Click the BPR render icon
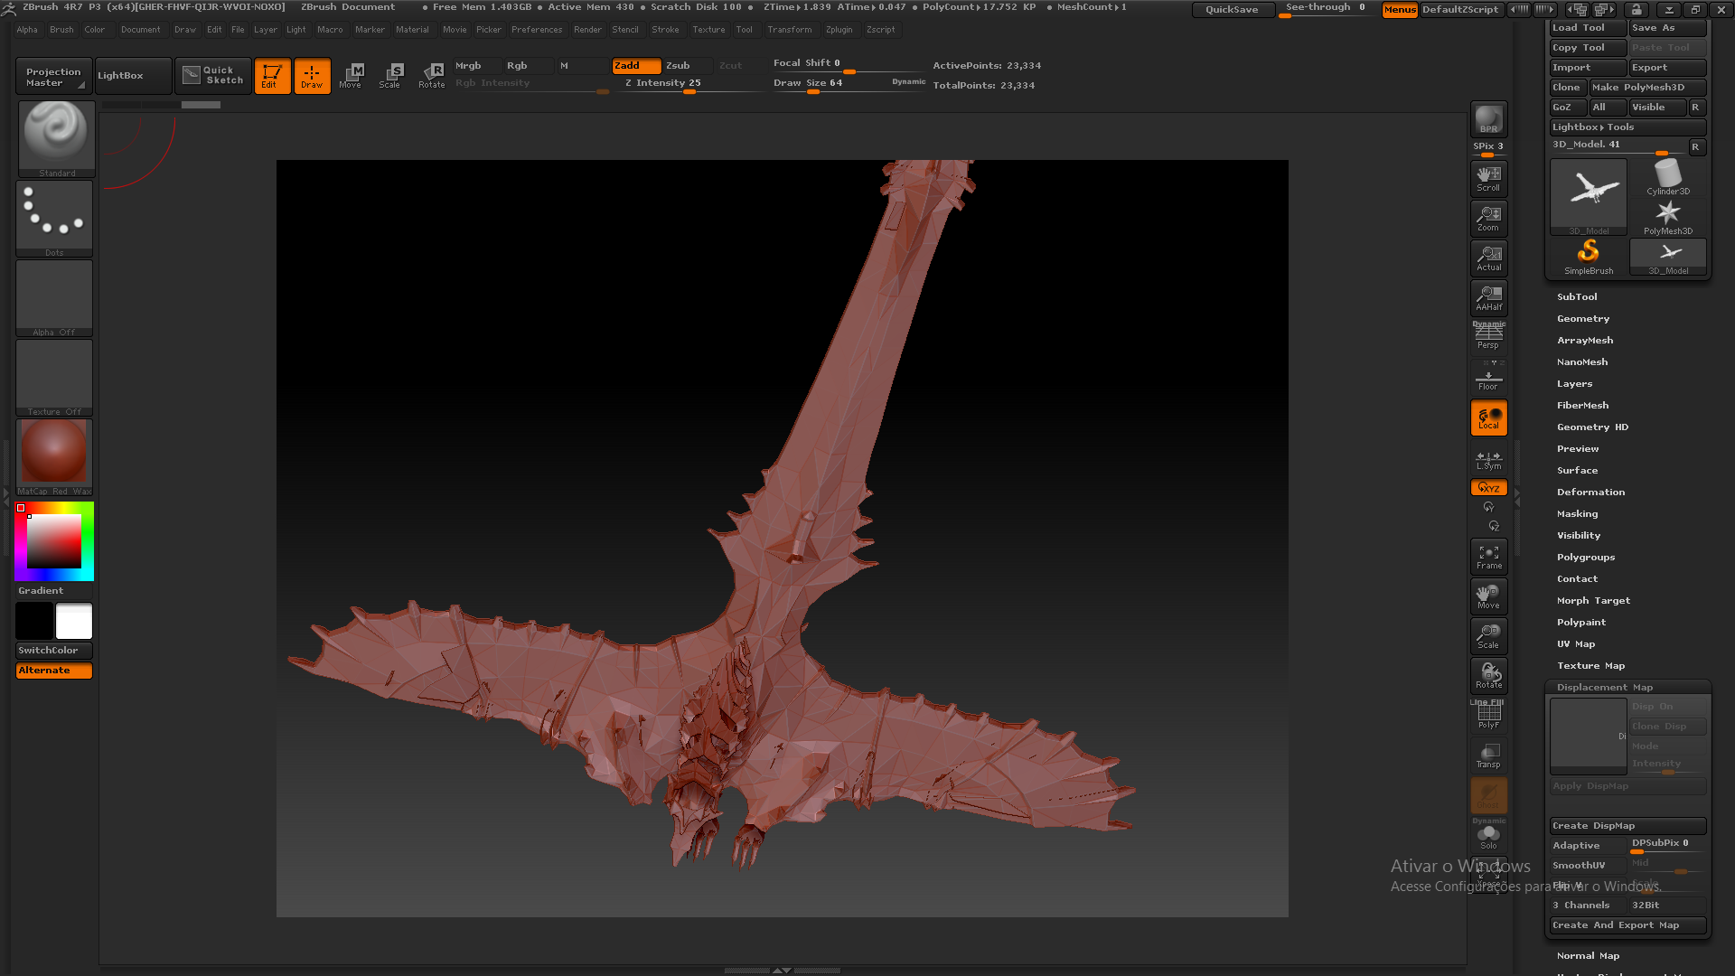The image size is (1735, 976). 1488,119
